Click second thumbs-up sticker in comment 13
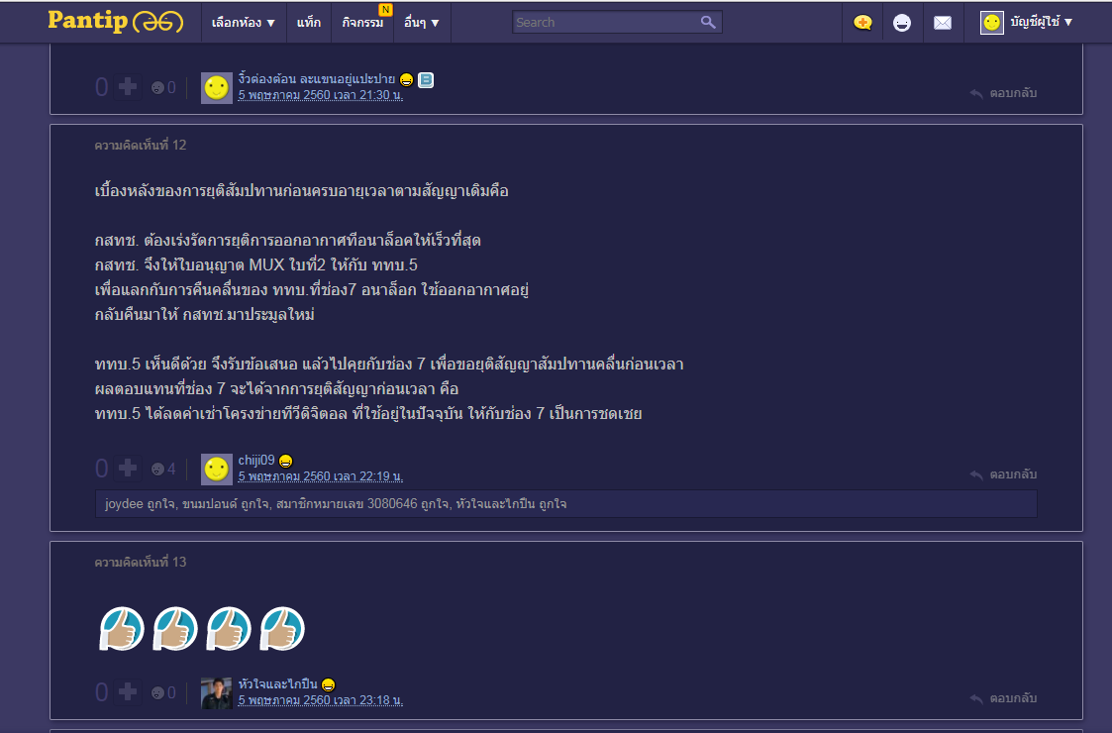Screen dimensions: 1112x733 click(175, 629)
